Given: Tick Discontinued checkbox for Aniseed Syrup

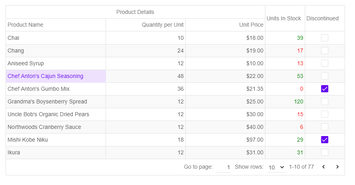Looking at the screenshot, I should (325, 63).
